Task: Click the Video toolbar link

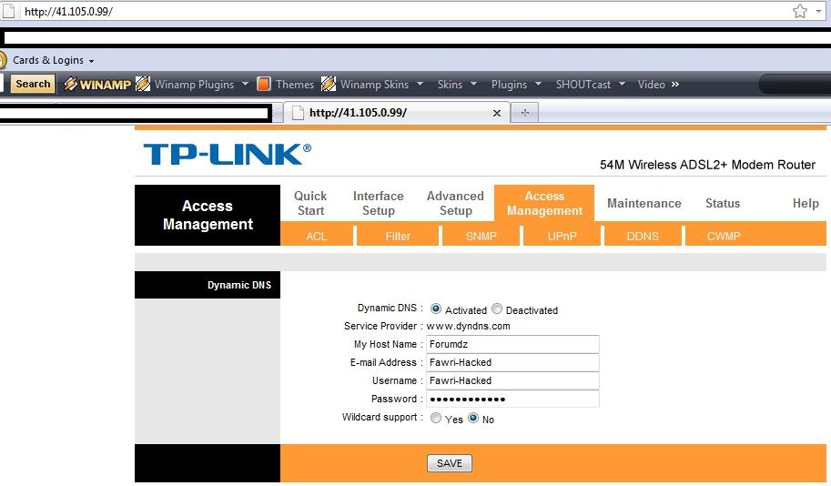Action: tap(652, 85)
